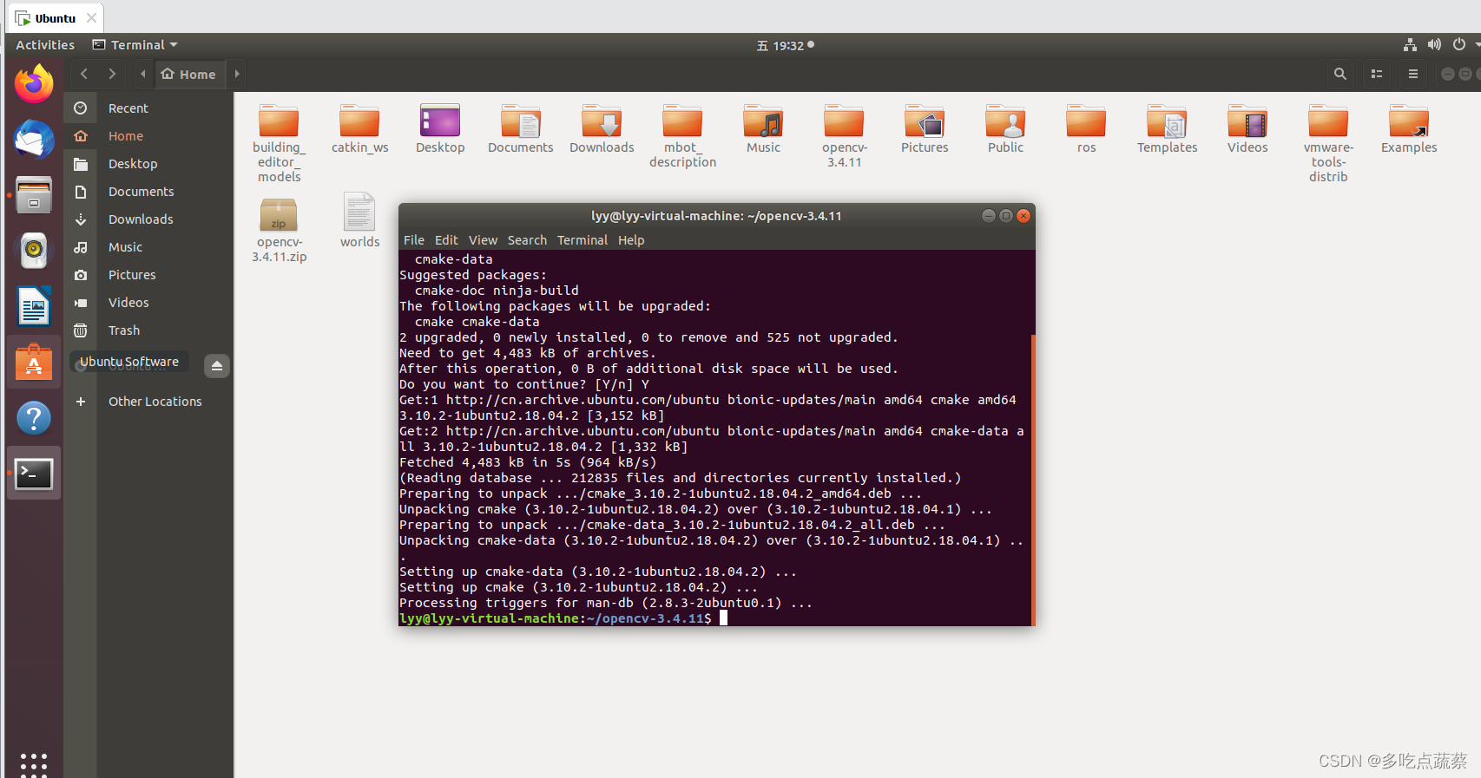This screenshot has width=1481, height=778.
Task: Open Other Locations in the sidebar
Action: tap(148, 401)
